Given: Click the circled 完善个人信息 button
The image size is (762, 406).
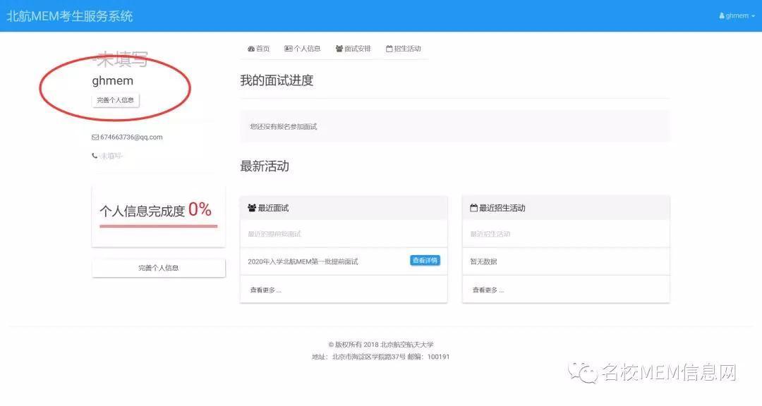Looking at the screenshot, I should pyautogui.click(x=115, y=100).
